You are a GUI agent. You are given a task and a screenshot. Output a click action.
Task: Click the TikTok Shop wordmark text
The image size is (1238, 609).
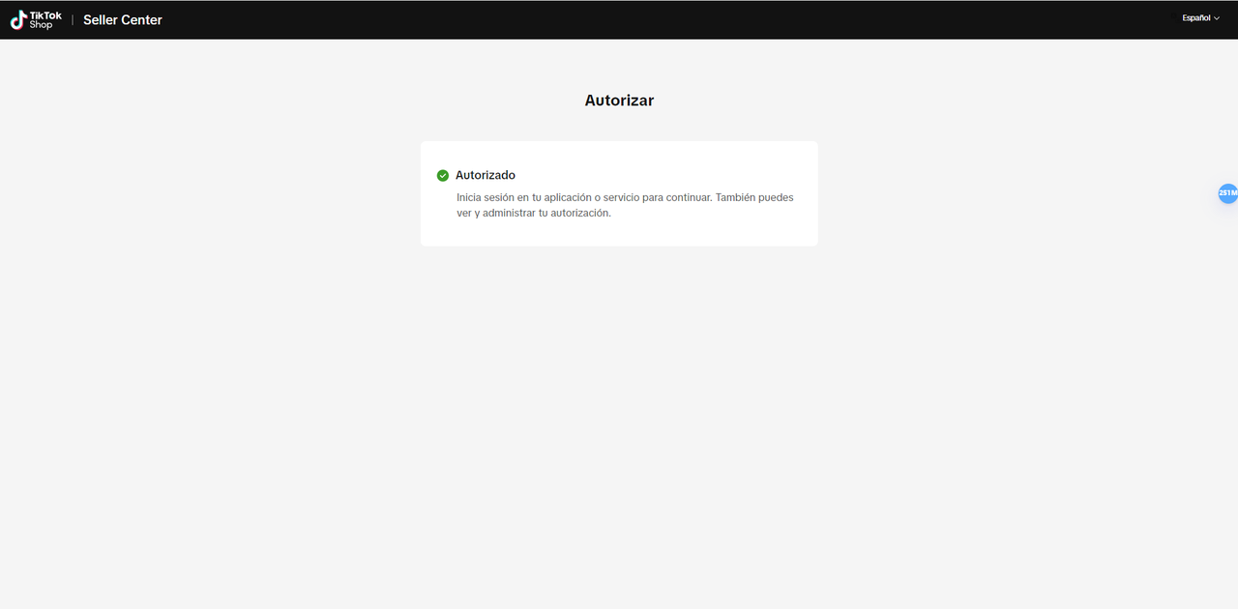[45, 19]
